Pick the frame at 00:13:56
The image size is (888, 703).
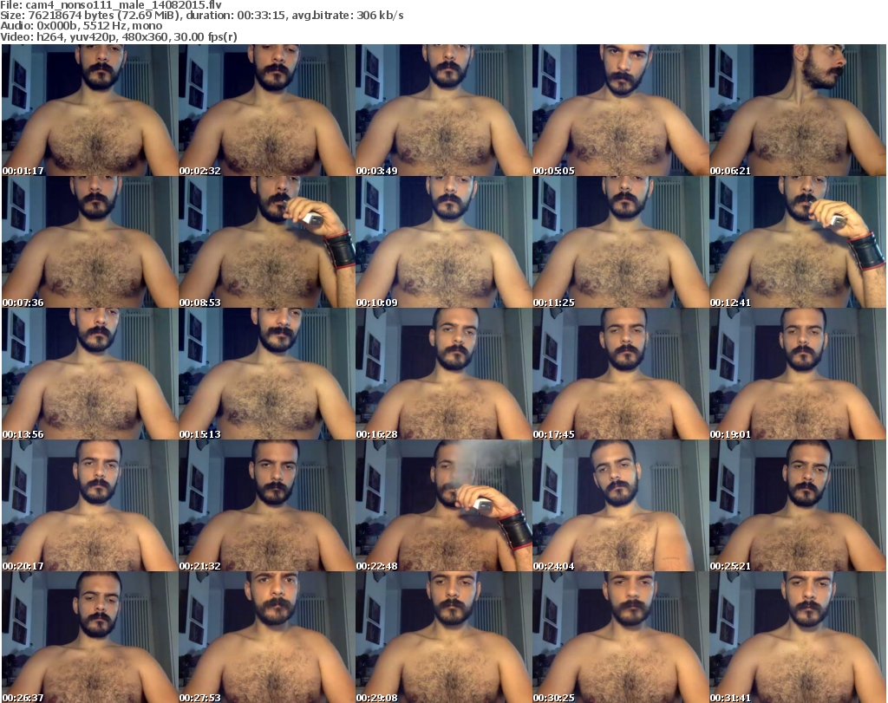click(90, 374)
